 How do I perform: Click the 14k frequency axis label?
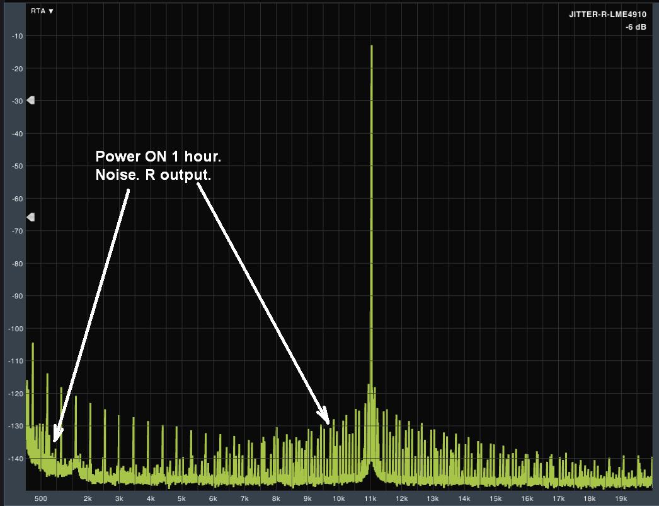(464, 499)
